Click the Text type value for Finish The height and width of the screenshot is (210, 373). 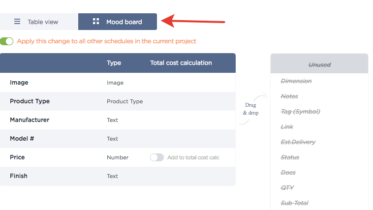(x=112, y=176)
